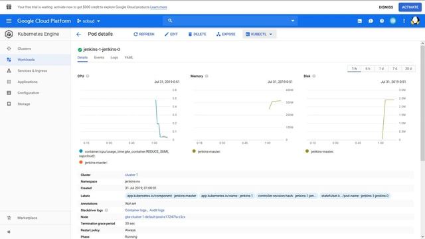Click the app.kubernetes.io/component label chip
The image size is (425, 239).
(x=161, y=196)
